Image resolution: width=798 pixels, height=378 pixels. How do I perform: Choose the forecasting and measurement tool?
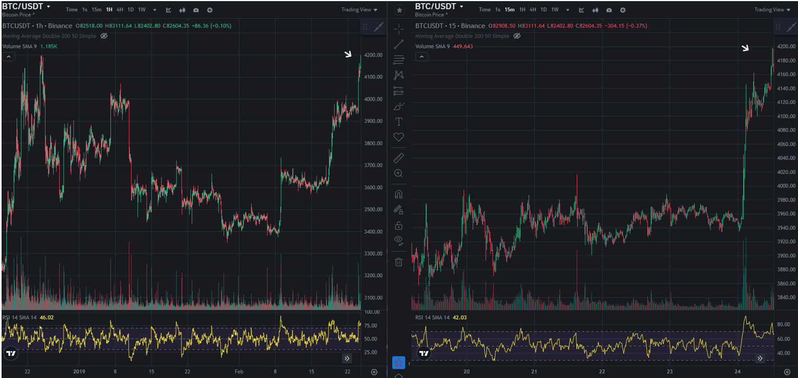[399, 91]
